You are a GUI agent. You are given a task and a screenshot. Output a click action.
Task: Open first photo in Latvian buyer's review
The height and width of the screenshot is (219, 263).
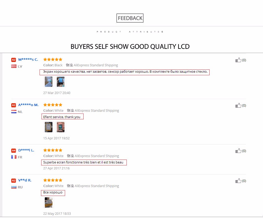point(49,82)
